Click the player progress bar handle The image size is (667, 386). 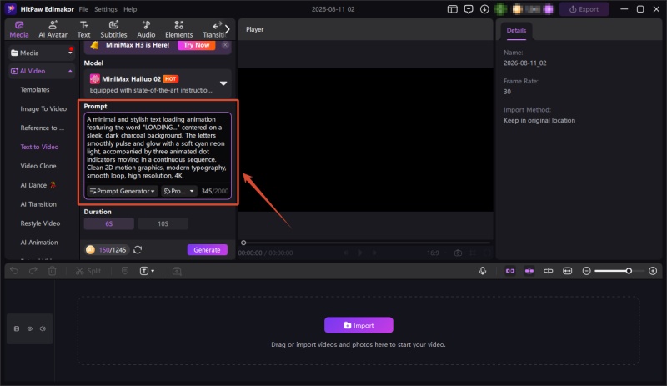(x=243, y=243)
